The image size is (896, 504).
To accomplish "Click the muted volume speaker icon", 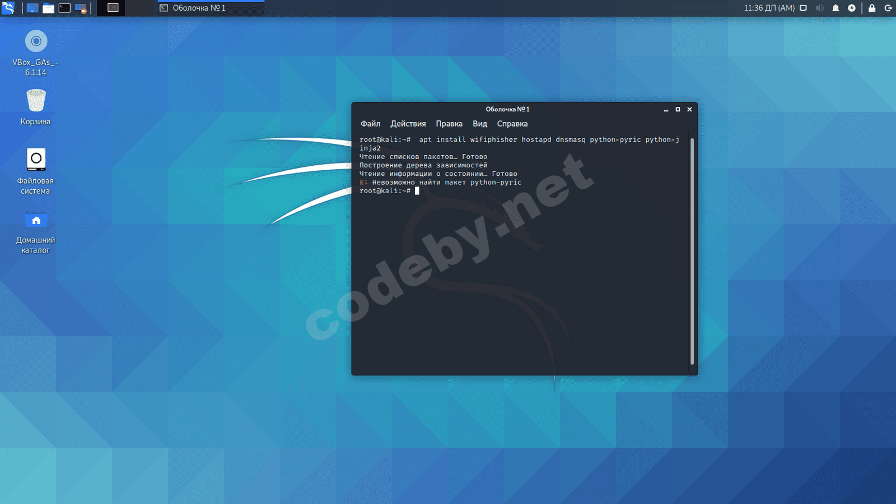I will [x=819, y=8].
